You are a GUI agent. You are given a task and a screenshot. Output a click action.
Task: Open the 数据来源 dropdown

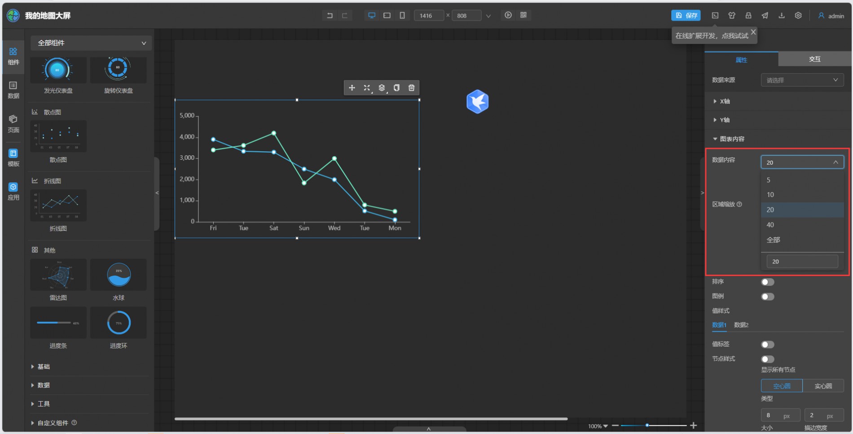802,80
